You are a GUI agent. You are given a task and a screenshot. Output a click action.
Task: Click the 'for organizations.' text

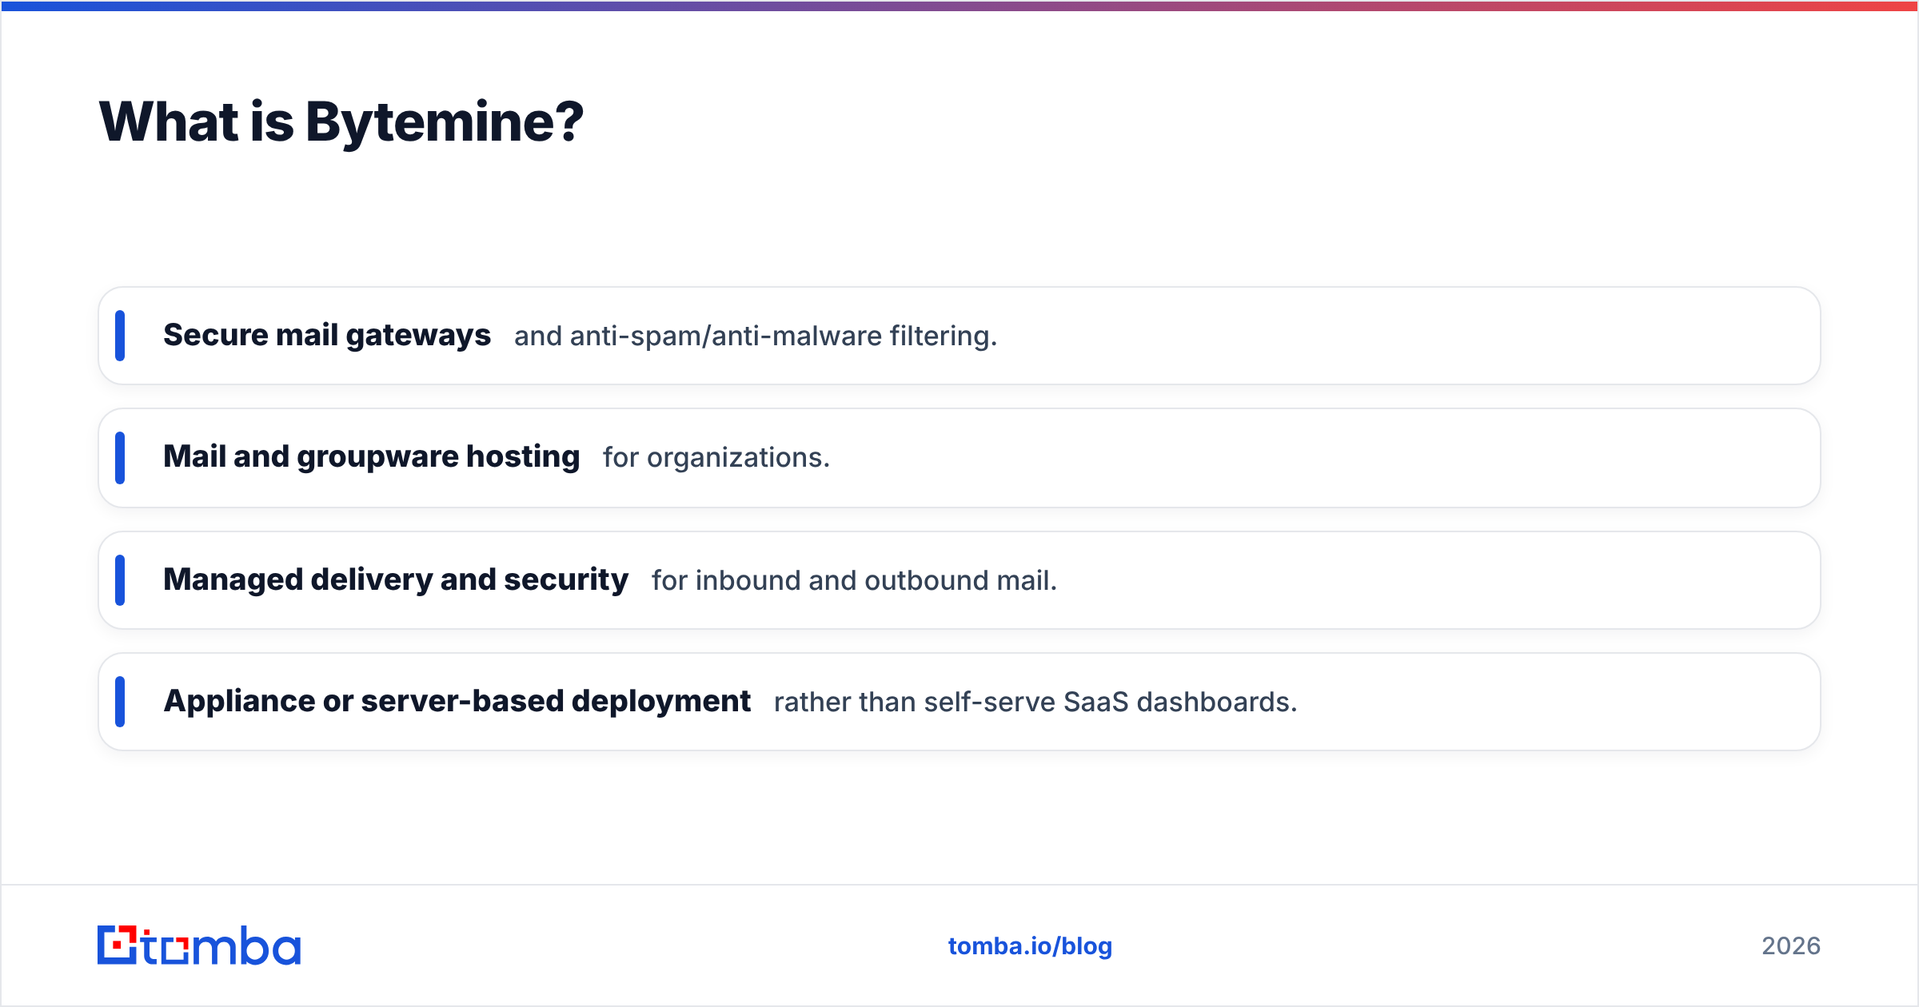click(716, 457)
